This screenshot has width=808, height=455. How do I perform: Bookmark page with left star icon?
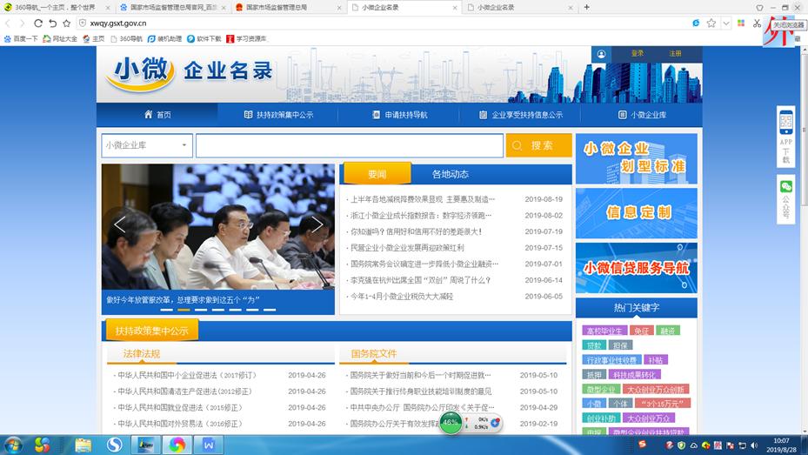tap(66, 23)
